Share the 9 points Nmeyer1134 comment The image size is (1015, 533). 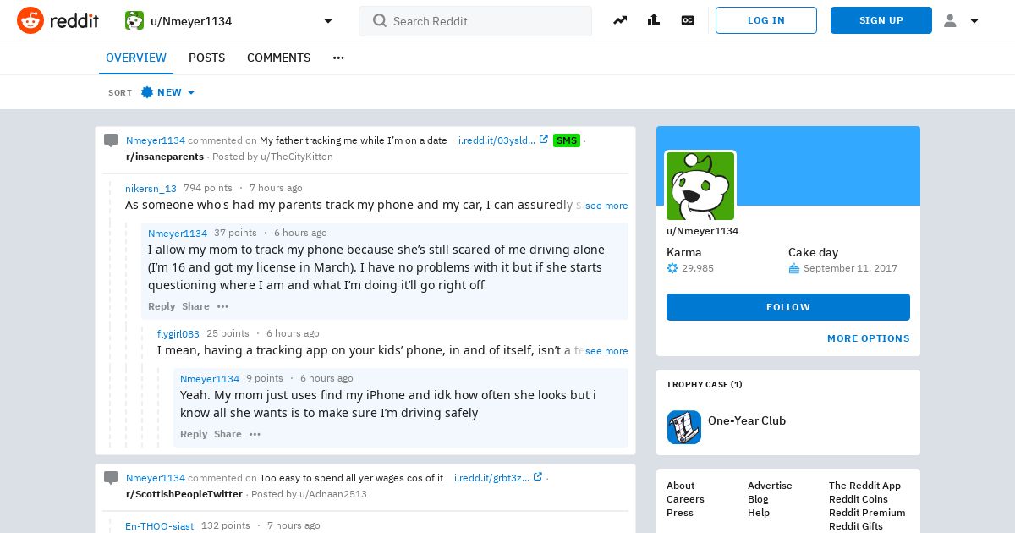(x=228, y=434)
